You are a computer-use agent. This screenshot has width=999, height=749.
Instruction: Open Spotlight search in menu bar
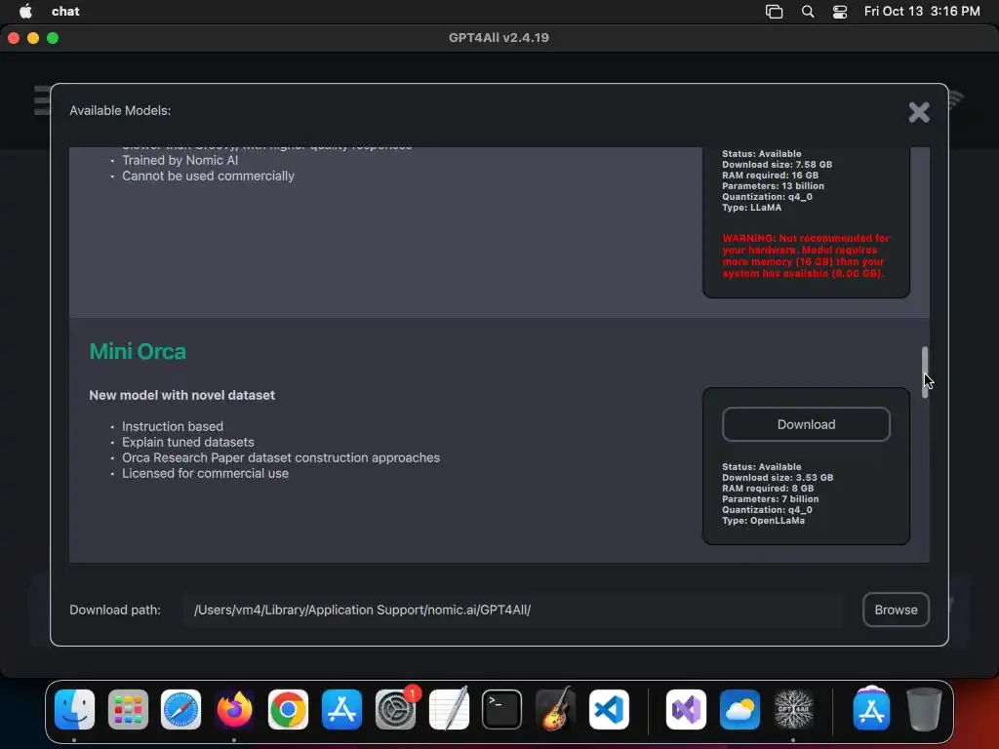tap(807, 11)
